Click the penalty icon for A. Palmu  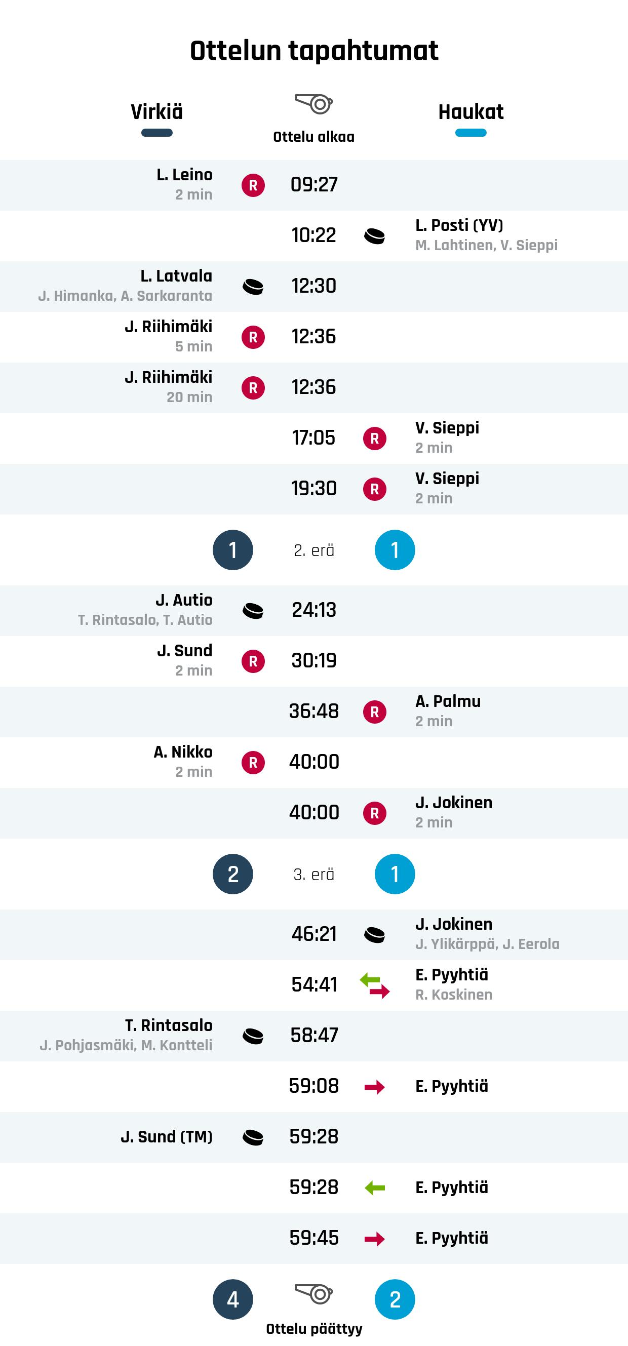[375, 712]
